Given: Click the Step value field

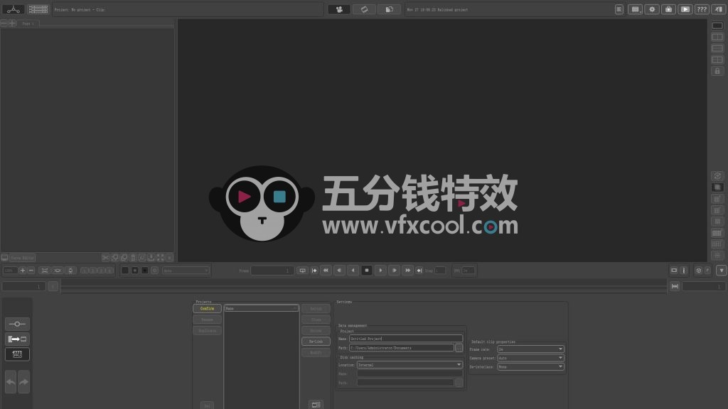Looking at the screenshot, I should point(439,271).
